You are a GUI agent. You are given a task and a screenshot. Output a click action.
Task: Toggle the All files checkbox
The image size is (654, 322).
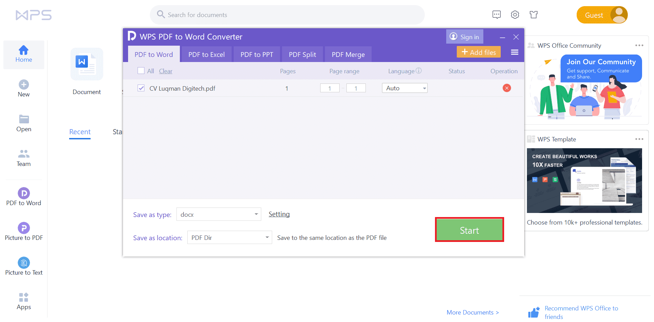click(x=141, y=71)
